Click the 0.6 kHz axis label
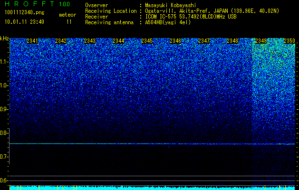Screen dimensions: 299x190 tap(4, 180)
